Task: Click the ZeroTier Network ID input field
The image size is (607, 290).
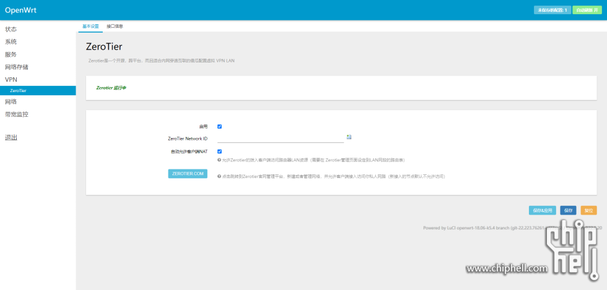Action: (x=281, y=138)
